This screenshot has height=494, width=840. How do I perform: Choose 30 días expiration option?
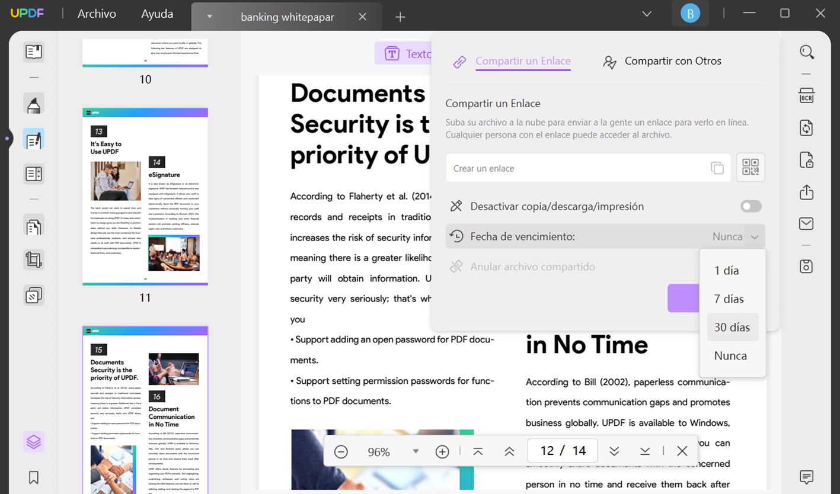[x=732, y=327]
